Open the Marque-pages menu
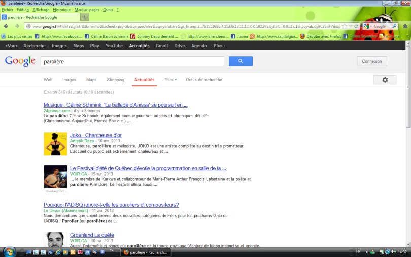 pyautogui.click(x=87, y=10)
